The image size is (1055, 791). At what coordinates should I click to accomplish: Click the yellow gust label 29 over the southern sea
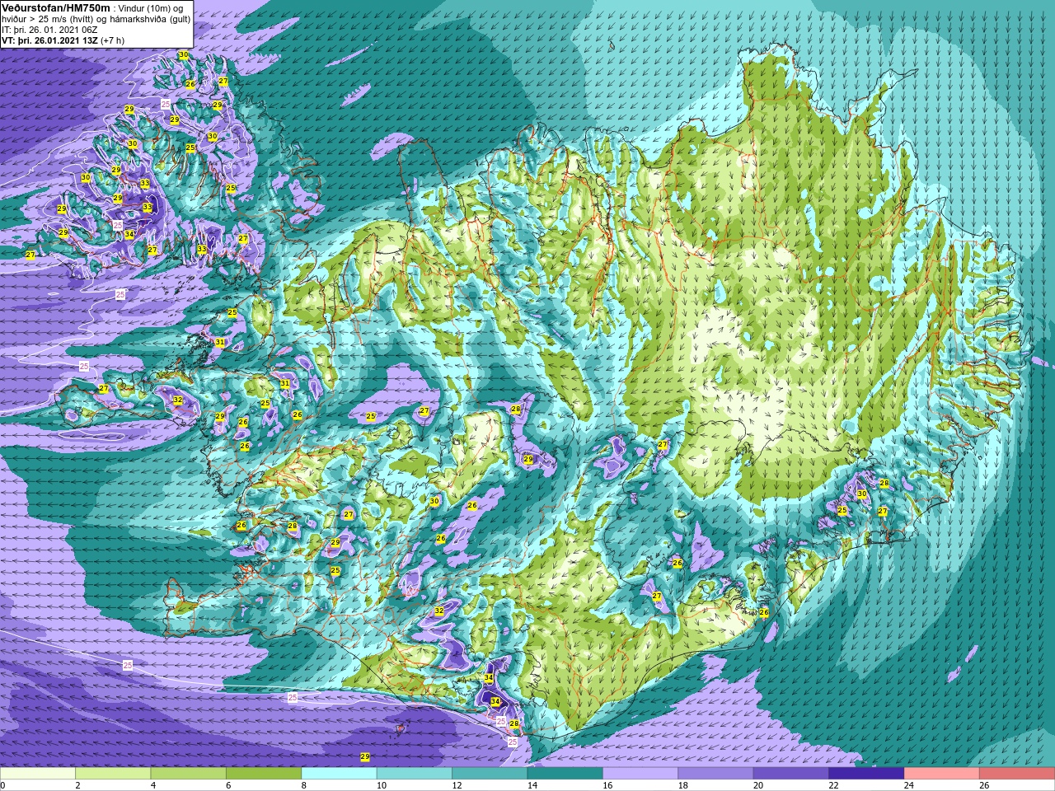(x=365, y=756)
